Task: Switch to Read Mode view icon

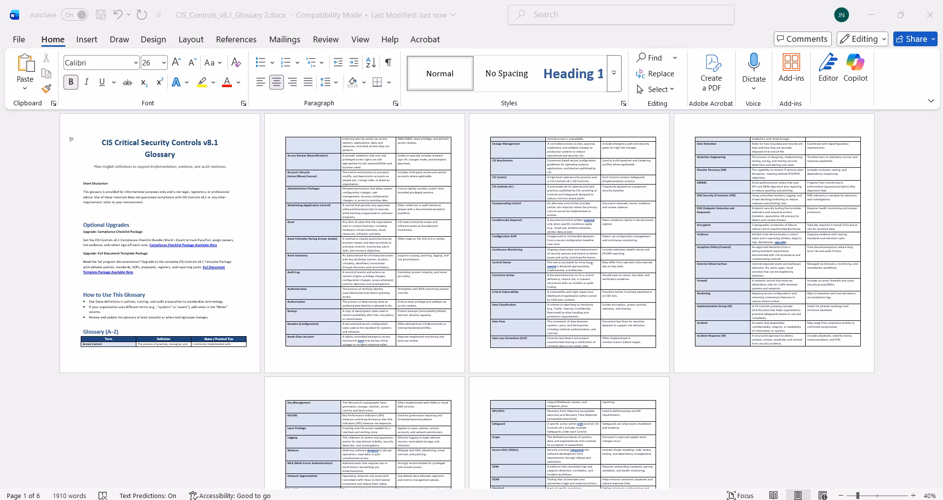Action: (774, 496)
